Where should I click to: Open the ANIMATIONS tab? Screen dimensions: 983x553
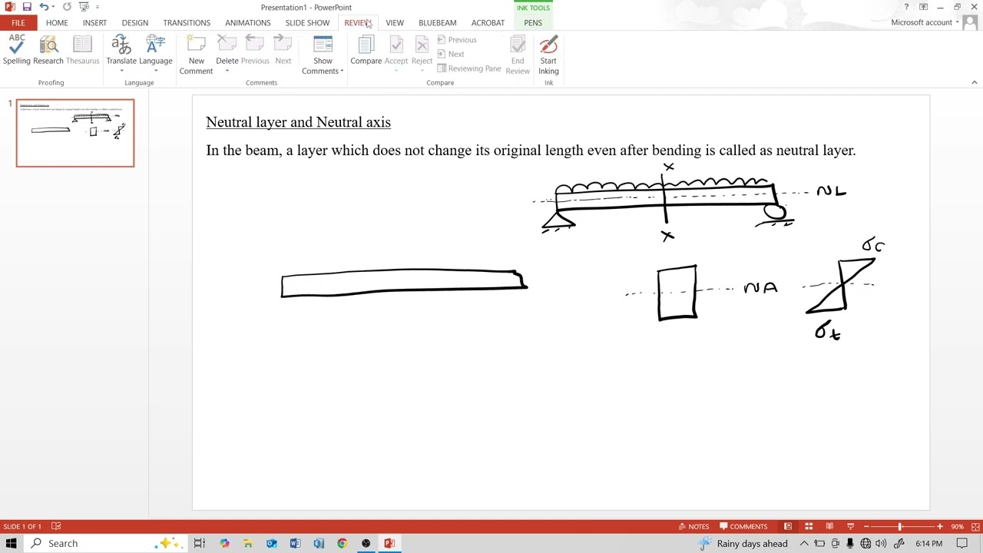click(248, 22)
